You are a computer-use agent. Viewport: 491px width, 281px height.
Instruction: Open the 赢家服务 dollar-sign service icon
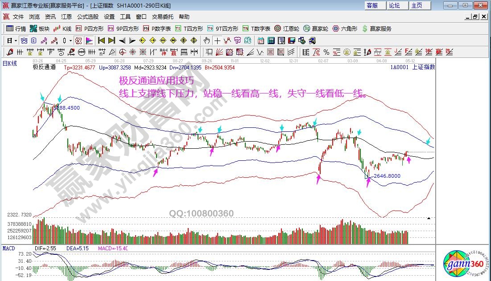pos(377,29)
